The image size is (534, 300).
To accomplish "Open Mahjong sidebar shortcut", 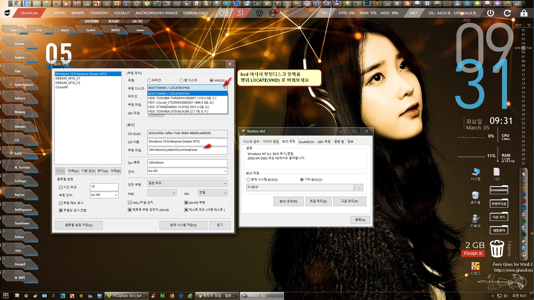I will [x=20, y=112].
